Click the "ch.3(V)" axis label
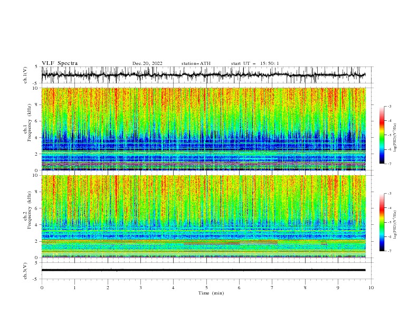Screen dimensions: 418x323 coord(25,271)
